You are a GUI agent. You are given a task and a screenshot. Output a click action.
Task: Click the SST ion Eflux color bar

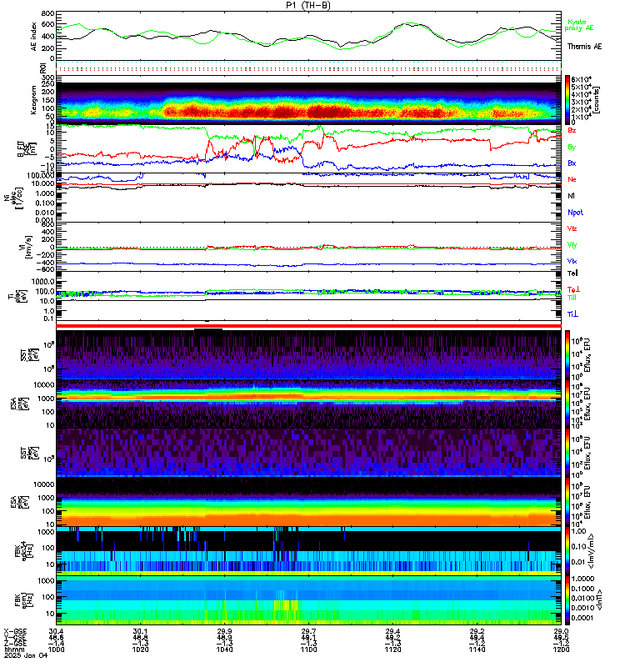click(x=567, y=355)
